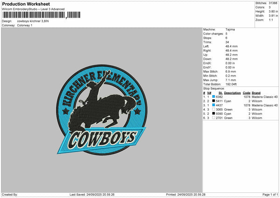Click the barcode under the worksheet title

41,15
